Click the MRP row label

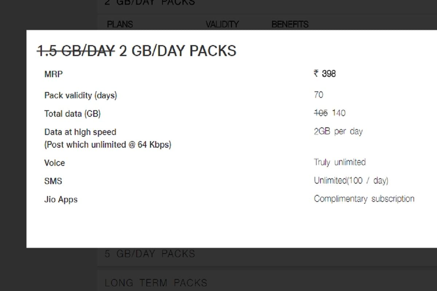pos(54,74)
